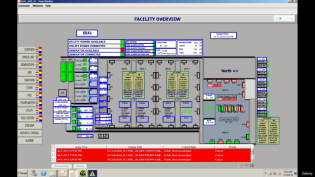Click the PUE trend graph box
315x177 pixels.
click(x=166, y=52)
